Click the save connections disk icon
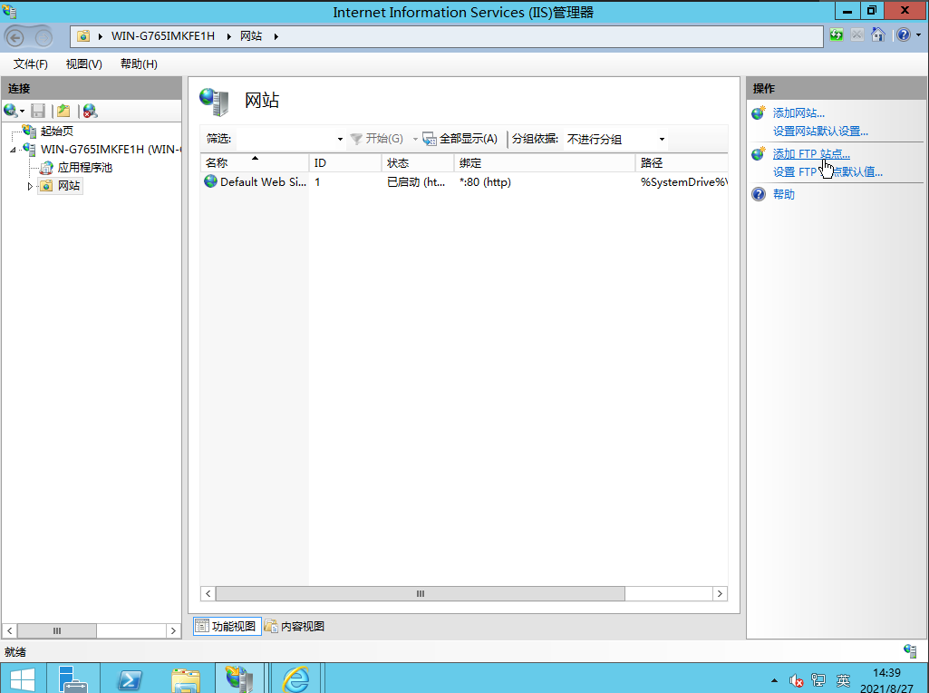Screen dimensions: 929x693 38,111
